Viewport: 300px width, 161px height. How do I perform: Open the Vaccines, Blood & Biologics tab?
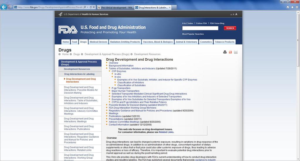(x=158, y=42)
